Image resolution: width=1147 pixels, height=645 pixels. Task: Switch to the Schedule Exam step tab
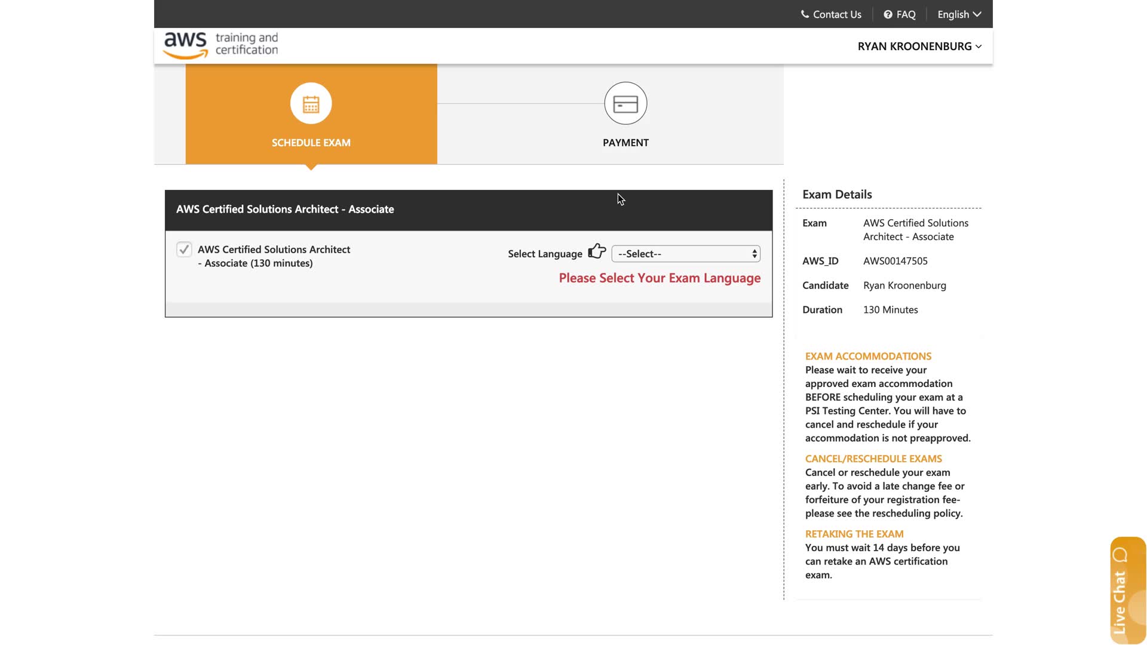point(311,143)
